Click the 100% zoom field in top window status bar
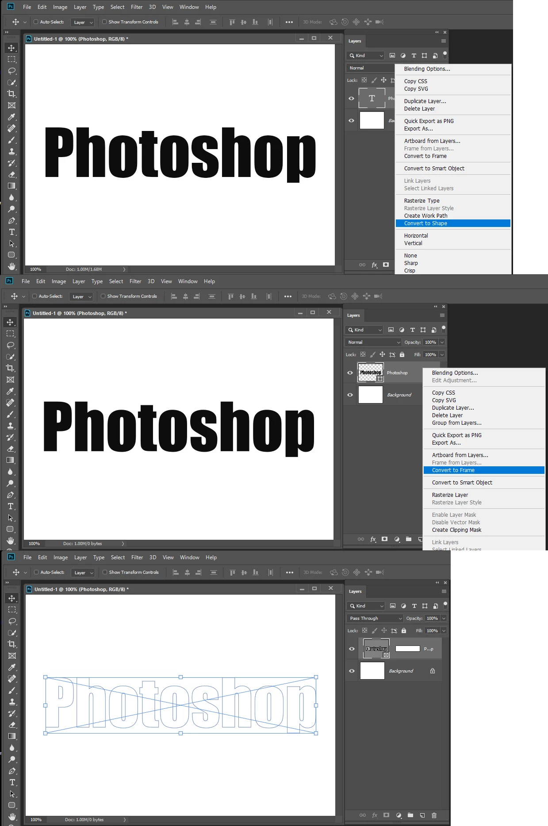This screenshot has height=826, width=548. click(x=36, y=269)
